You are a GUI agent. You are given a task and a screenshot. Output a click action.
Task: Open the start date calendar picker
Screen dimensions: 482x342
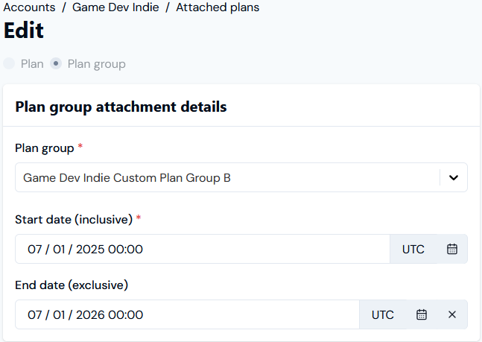452,249
